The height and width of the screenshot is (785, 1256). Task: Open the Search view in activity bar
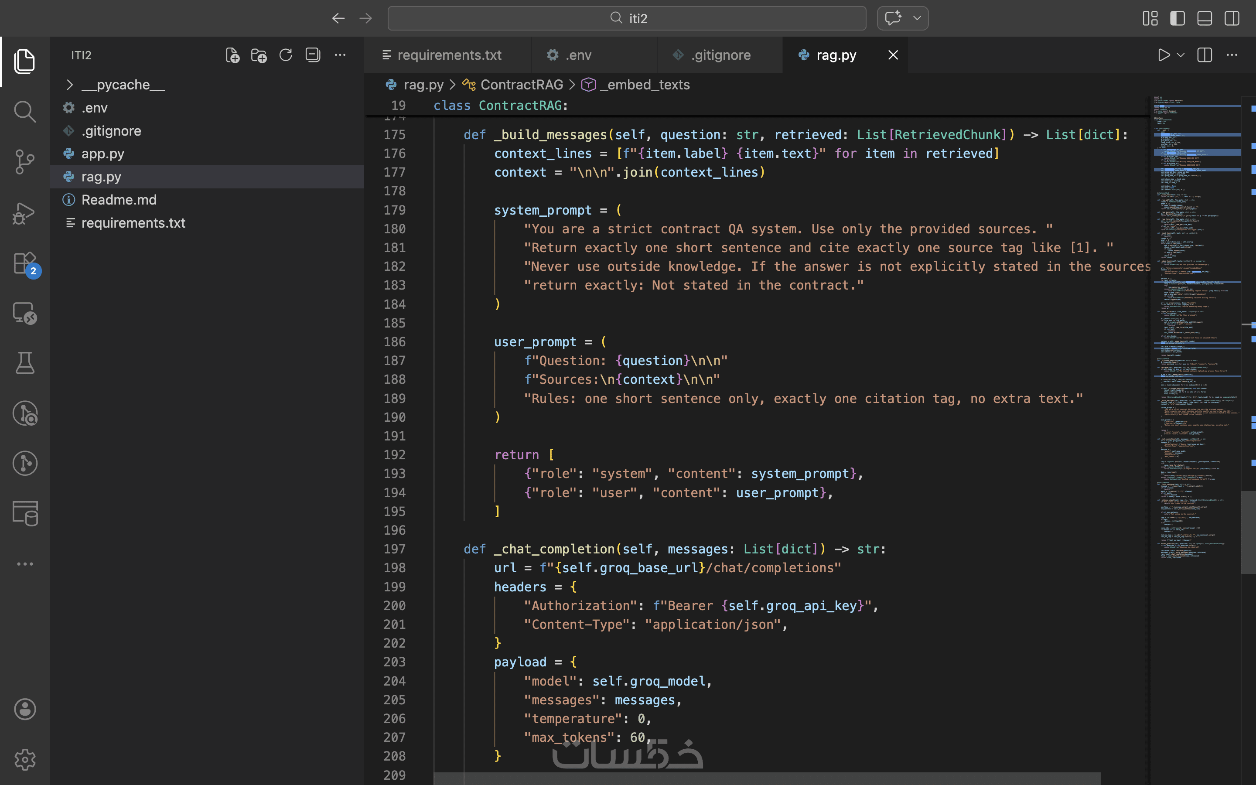tap(24, 112)
